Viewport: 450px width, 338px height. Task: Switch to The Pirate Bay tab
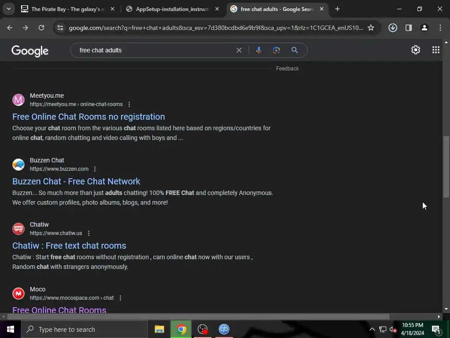point(68,9)
